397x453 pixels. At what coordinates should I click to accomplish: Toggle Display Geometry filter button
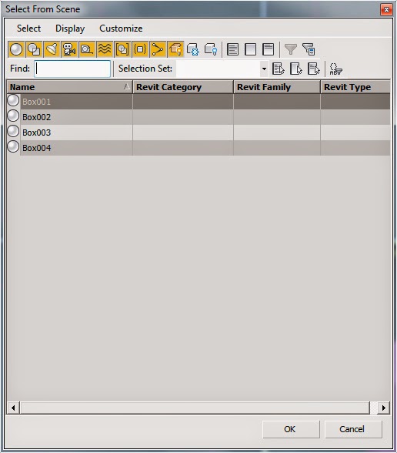16,49
